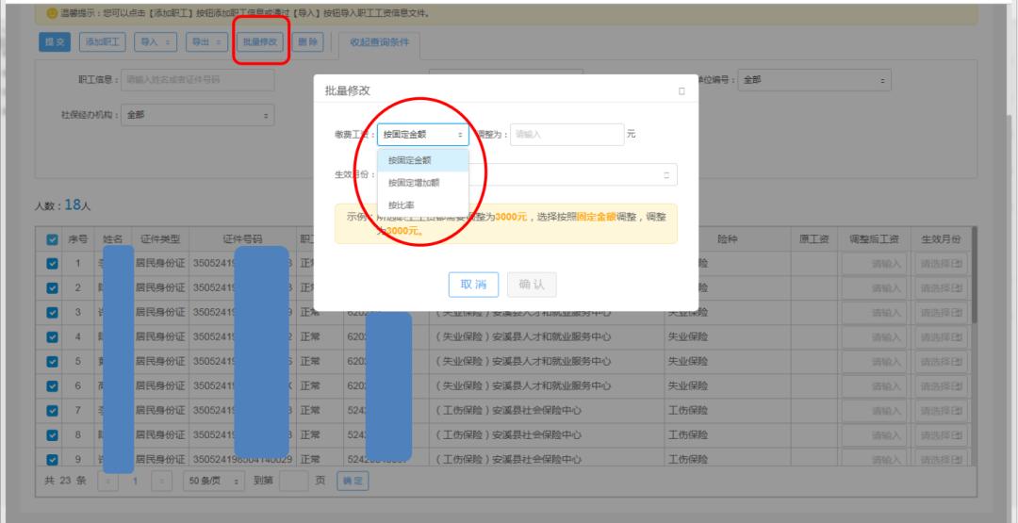This screenshot has width=1018, height=523.
Task: Choose 按比率 from the dropdown list
Action: [x=422, y=205]
